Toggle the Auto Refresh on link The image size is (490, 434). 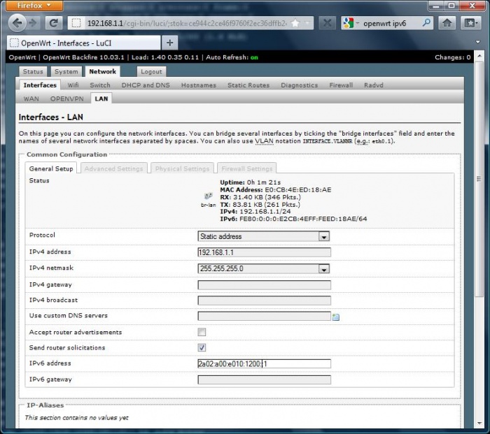click(x=253, y=57)
